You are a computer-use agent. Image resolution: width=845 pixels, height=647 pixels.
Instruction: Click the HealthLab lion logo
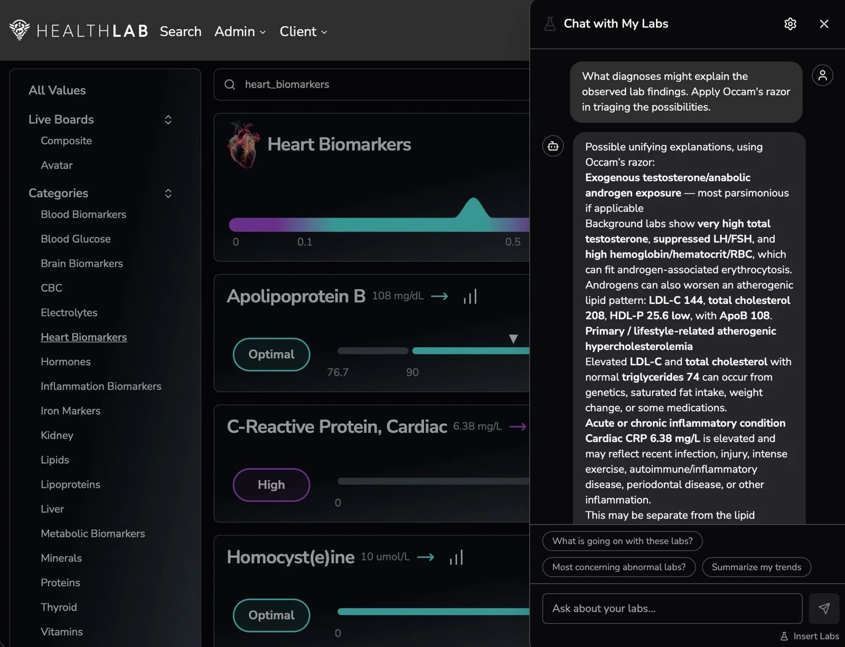[x=20, y=30]
